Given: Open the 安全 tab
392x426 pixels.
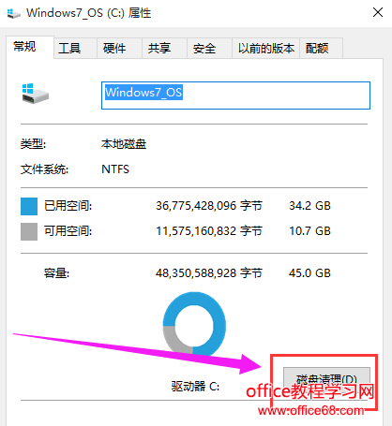Looking at the screenshot, I should point(209,48).
